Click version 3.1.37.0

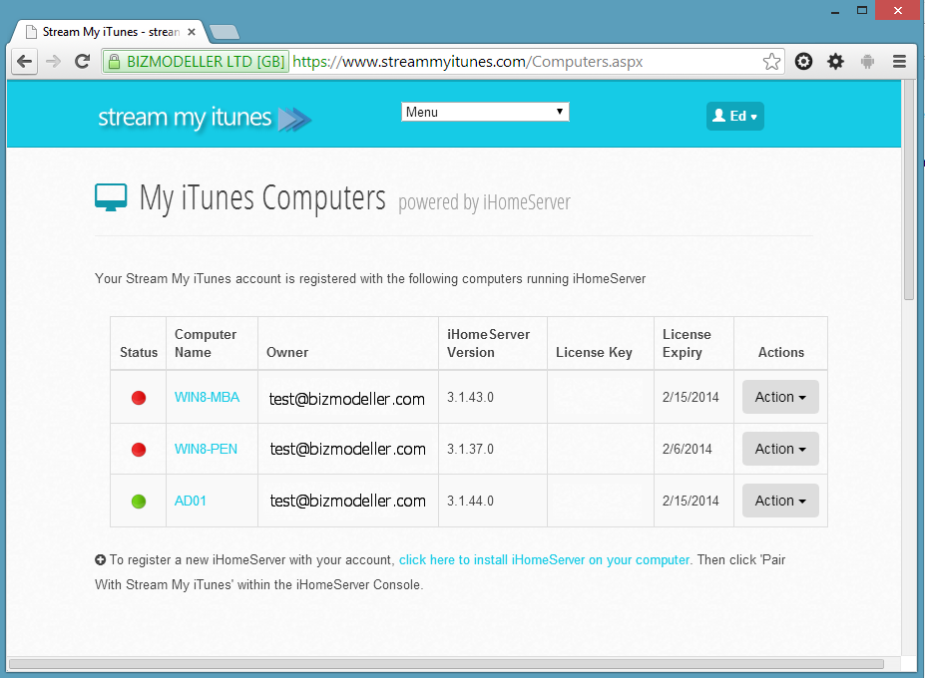(x=470, y=450)
